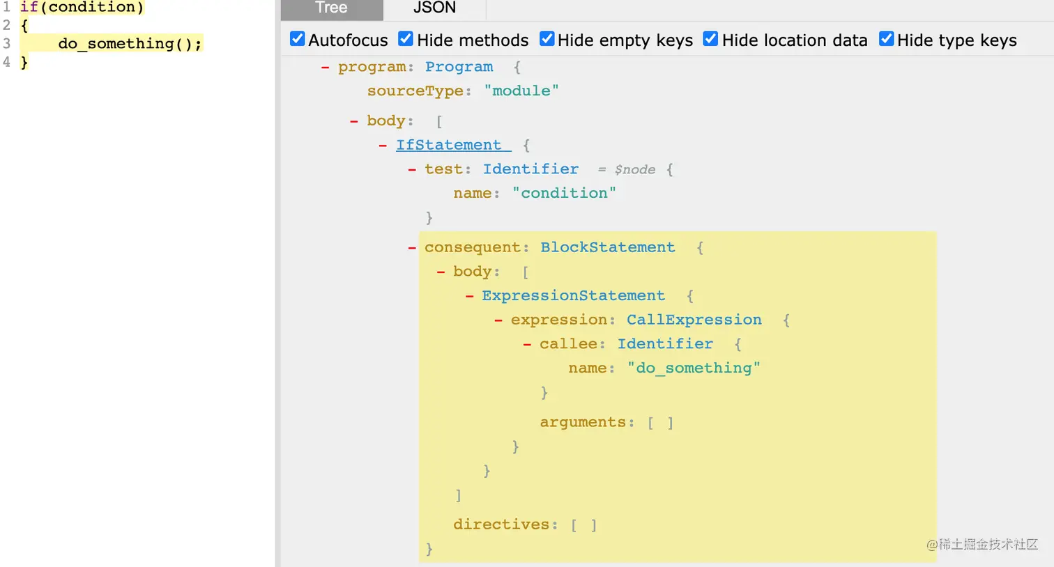Disable the Autofocus checkbox
The image size is (1054, 567).
pyautogui.click(x=298, y=39)
